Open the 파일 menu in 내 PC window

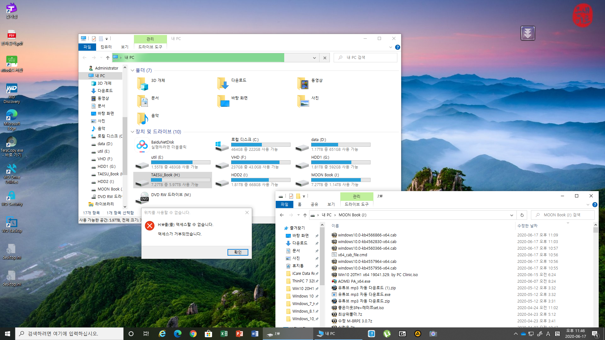click(x=87, y=47)
